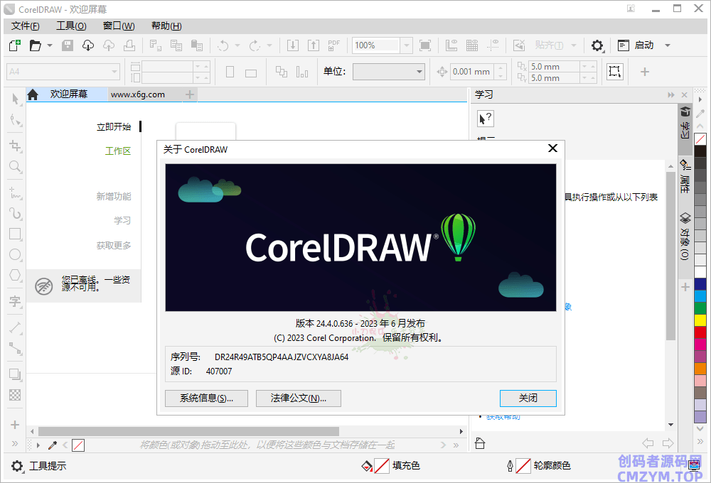Click the Open folder icon

pyautogui.click(x=34, y=45)
